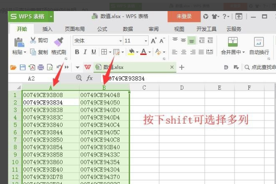
Task: Click cell containing 00749CE94050
Action: coord(104,103)
